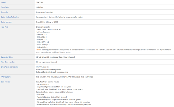Click the S.M.A.R.T. support text

coord(42,67)
